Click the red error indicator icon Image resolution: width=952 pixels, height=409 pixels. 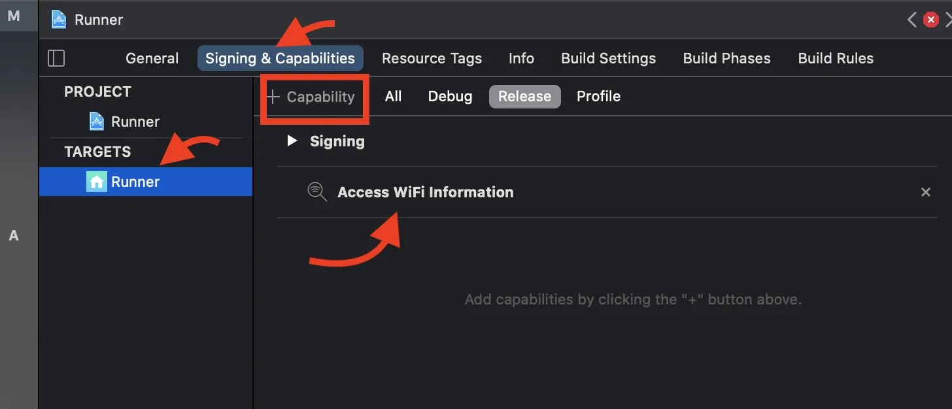[x=930, y=20]
